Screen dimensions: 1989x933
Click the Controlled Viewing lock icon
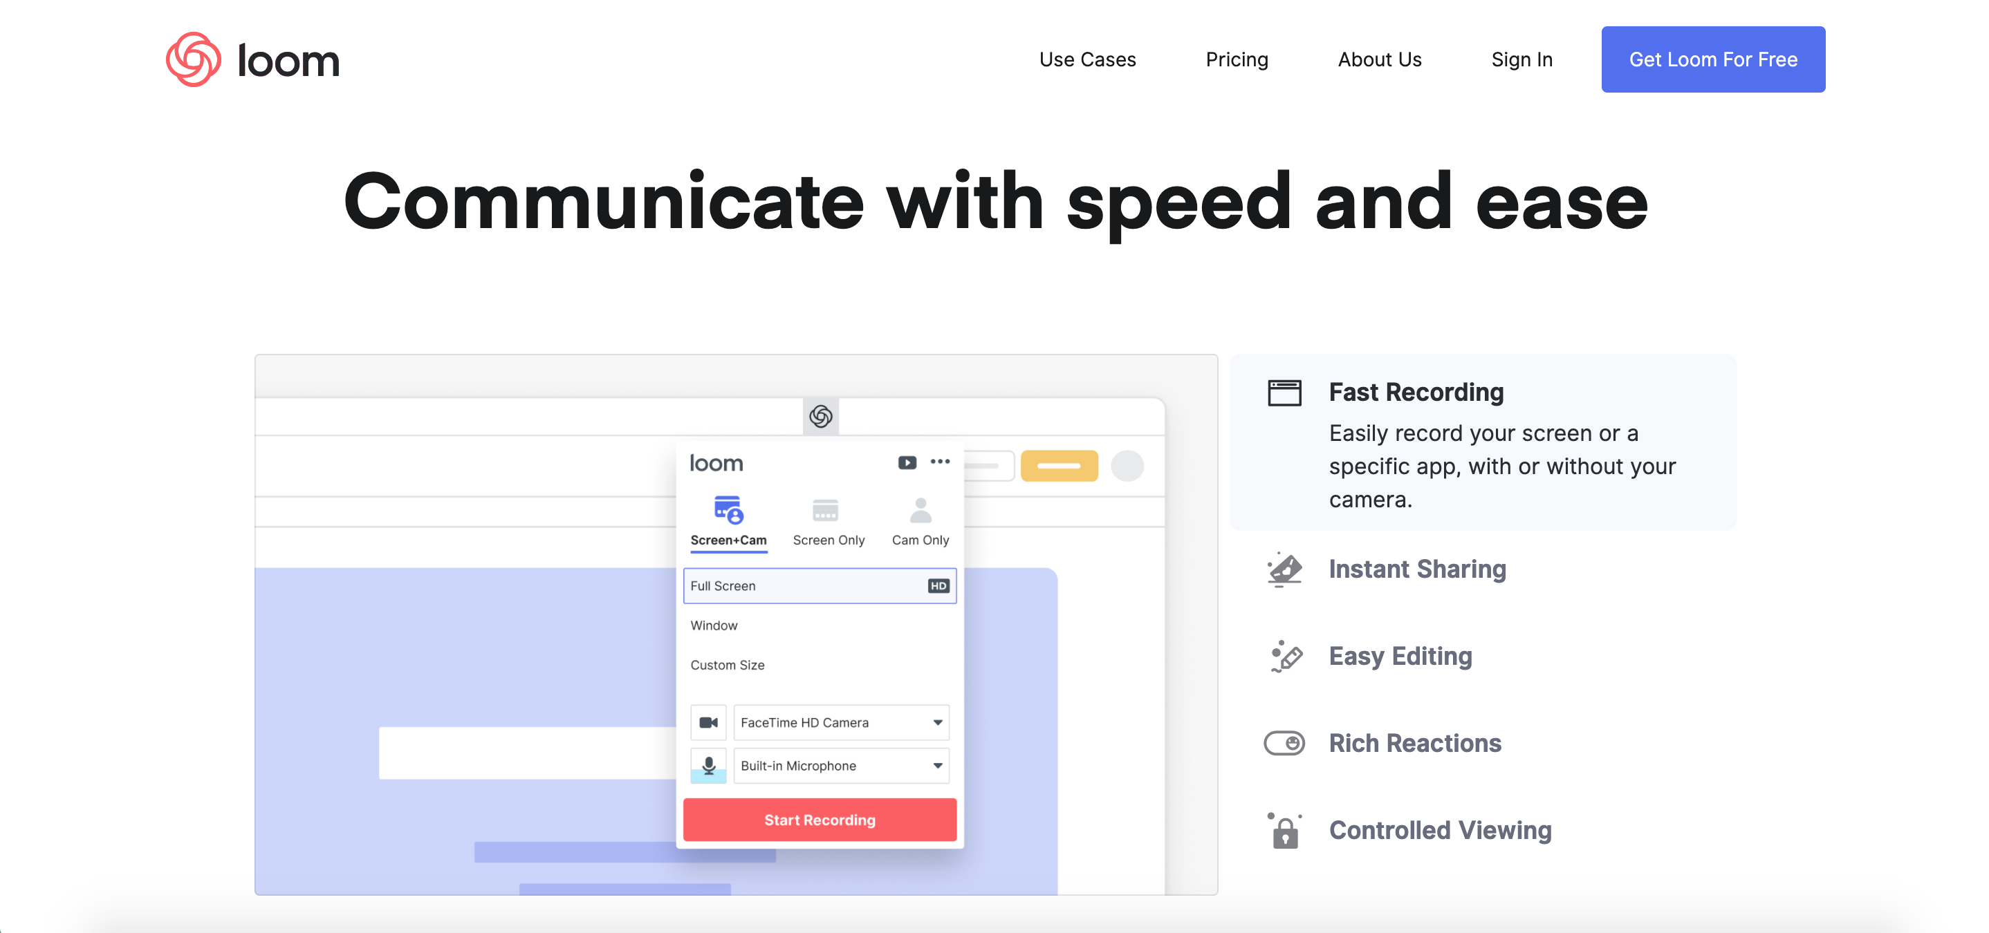pyautogui.click(x=1284, y=830)
